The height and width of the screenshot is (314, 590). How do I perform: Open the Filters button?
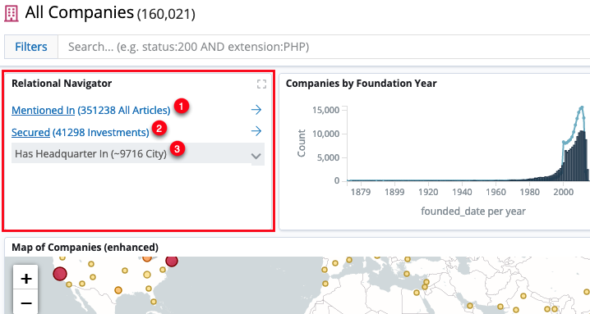31,47
